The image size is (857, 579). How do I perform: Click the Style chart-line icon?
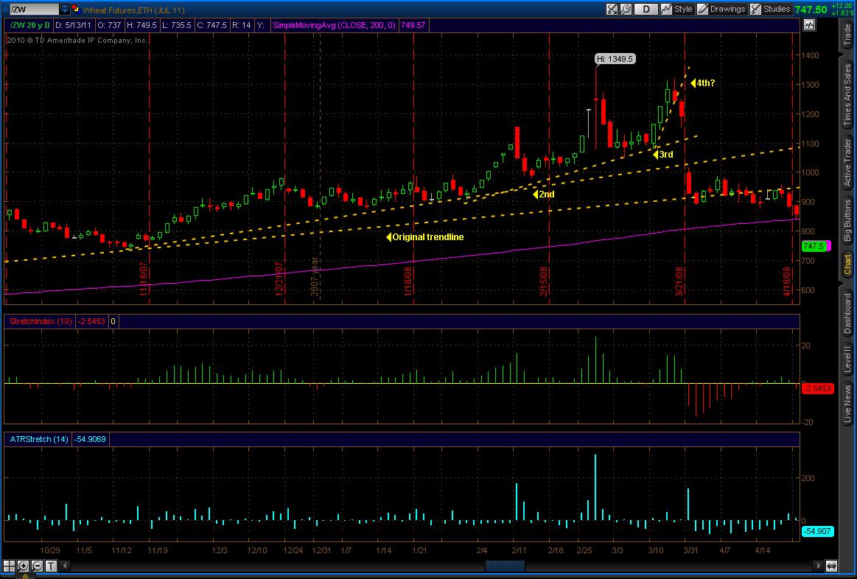666,10
